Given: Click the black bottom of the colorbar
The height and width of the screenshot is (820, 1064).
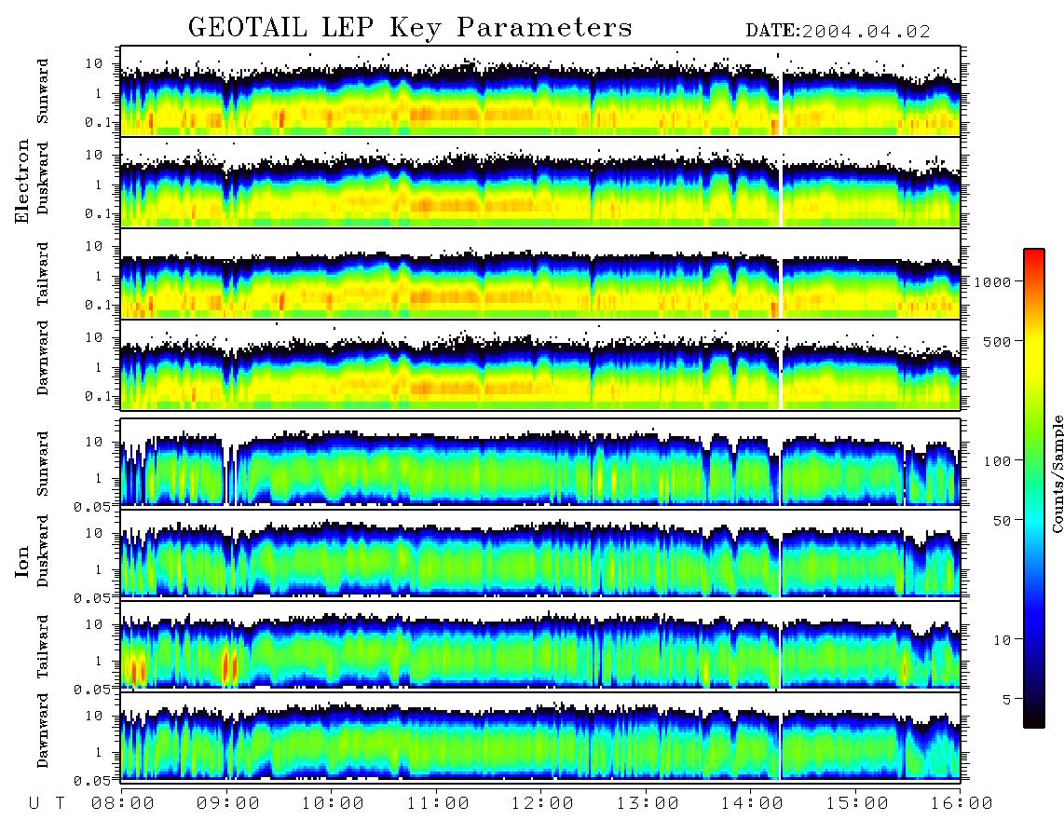Looking at the screenshot, I should point(1033,719).
